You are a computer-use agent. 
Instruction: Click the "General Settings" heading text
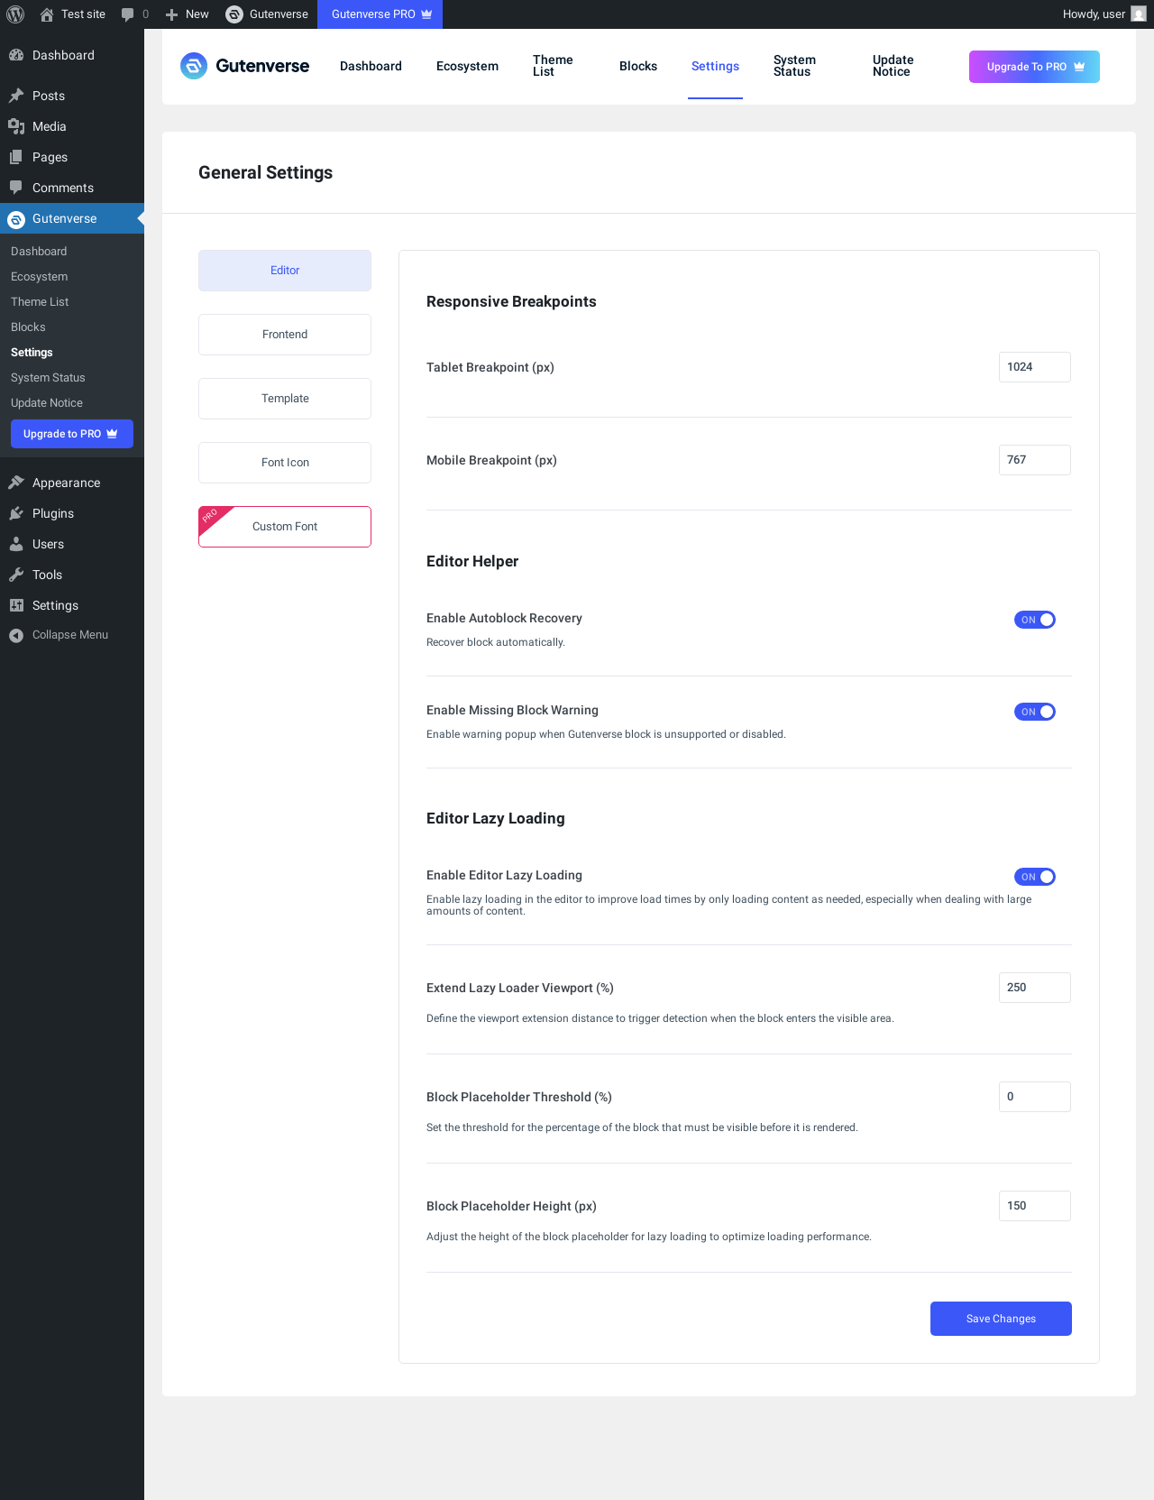265,172
